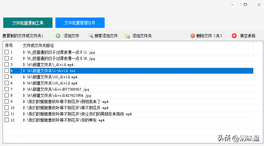Screen dimensions: 264x146
Task: Click the red X Clear Table icon
Action: click(234, 36)
